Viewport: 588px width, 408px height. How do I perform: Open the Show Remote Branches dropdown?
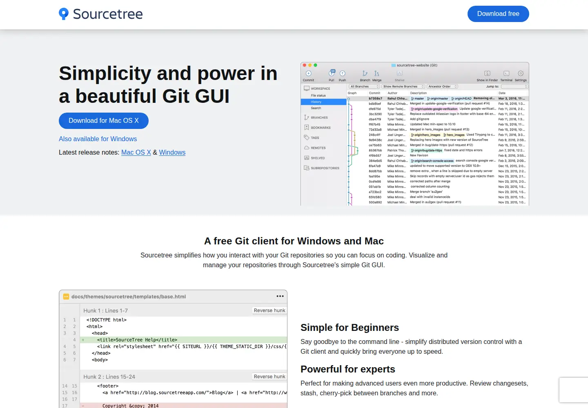pyautogui.click(x=403, y=86)
